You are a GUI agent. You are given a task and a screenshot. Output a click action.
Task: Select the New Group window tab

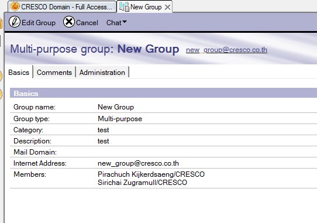pyautogui.click(x=144, y=7)
